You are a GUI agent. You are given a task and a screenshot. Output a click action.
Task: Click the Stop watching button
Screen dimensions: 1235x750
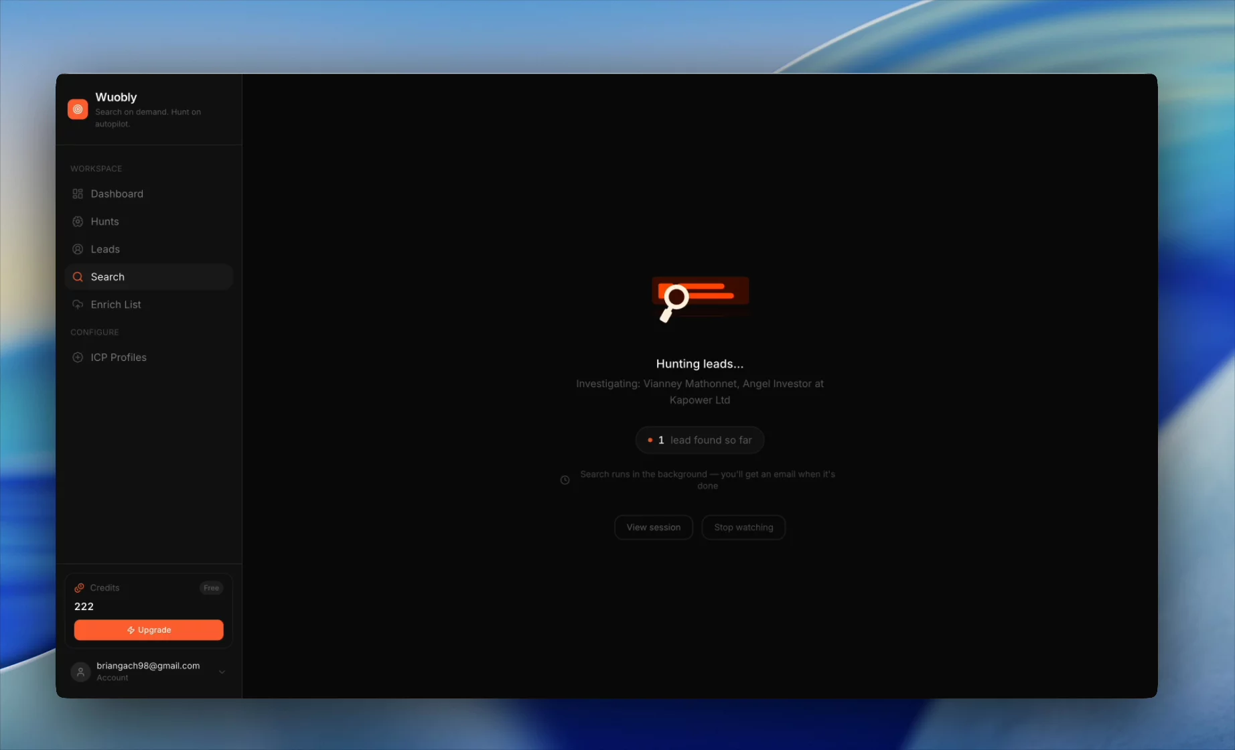click(743, 528)
